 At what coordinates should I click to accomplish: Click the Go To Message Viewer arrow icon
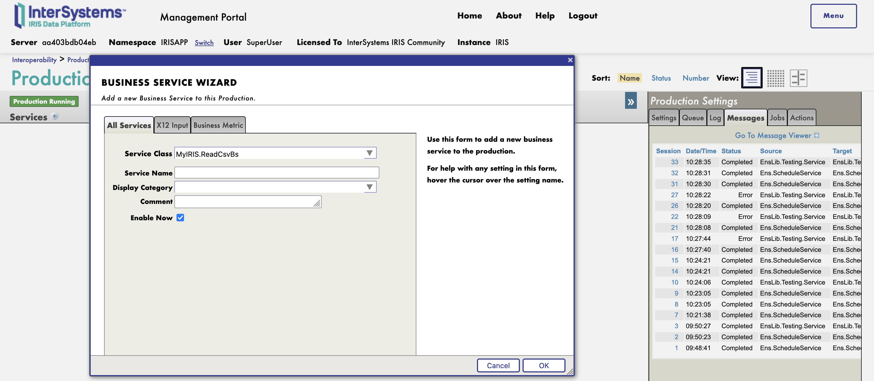[x=817, y=135]
